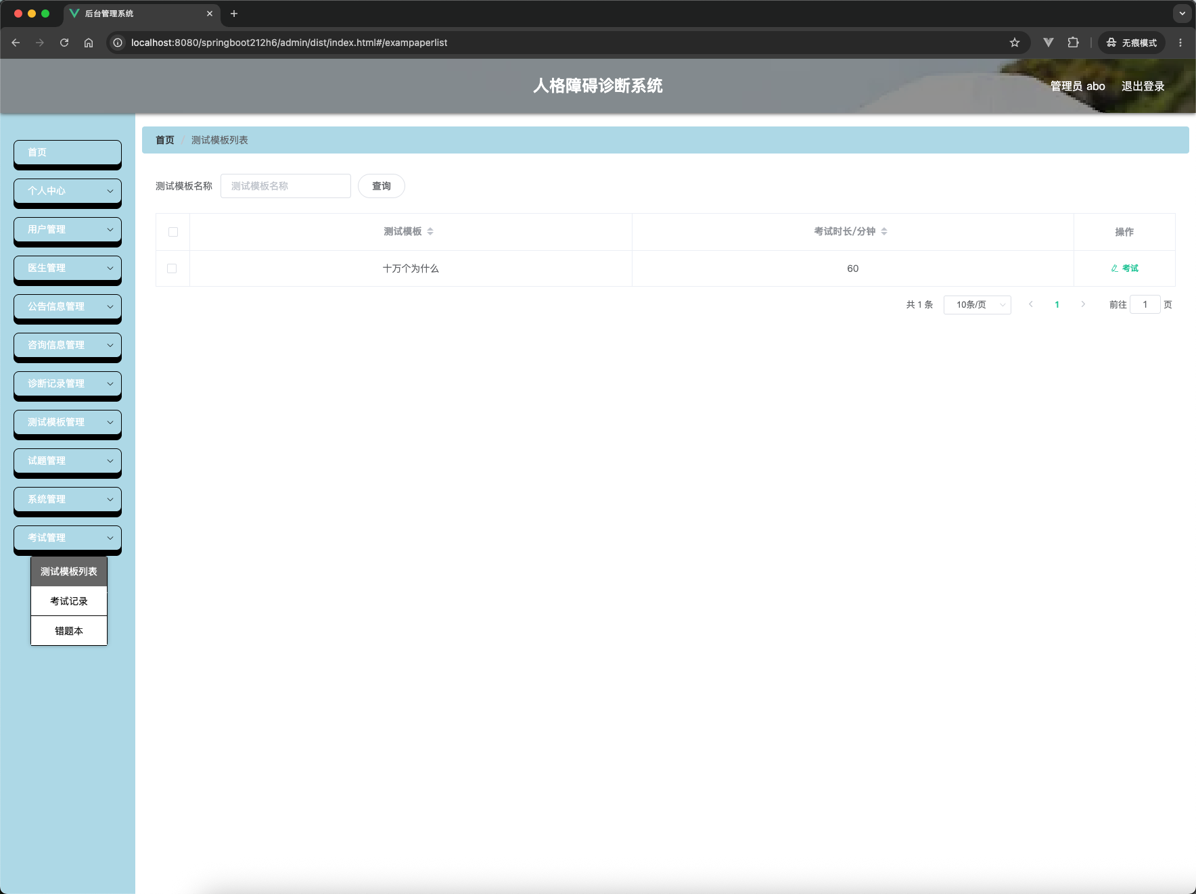Collapse the 考试管理 sidebar menu
The height and width of the screenshot is (894, 1196).
point(68,538)
